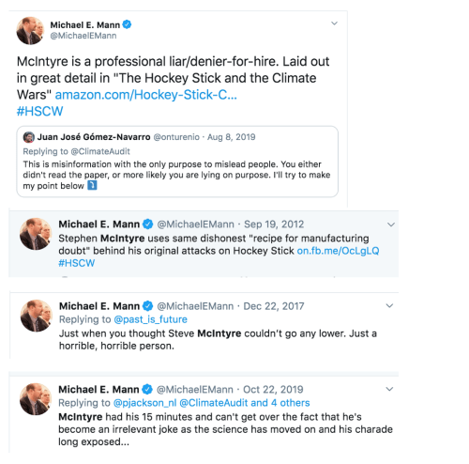Click the verified badge on the top tweet
Viewport: 469px width, 464px height.
pos(127,24)
